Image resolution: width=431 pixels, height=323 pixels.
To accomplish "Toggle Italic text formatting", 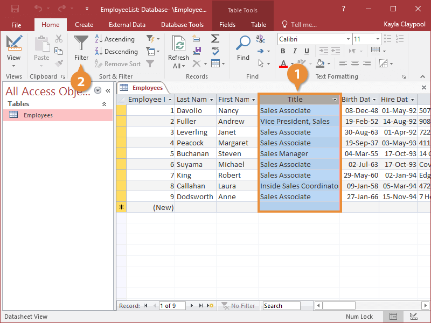I will pos(295,51).
